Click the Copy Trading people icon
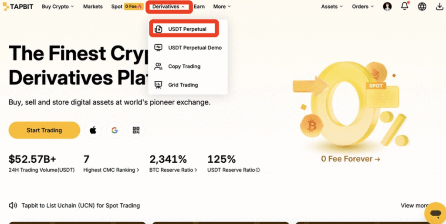 (159, 67)
